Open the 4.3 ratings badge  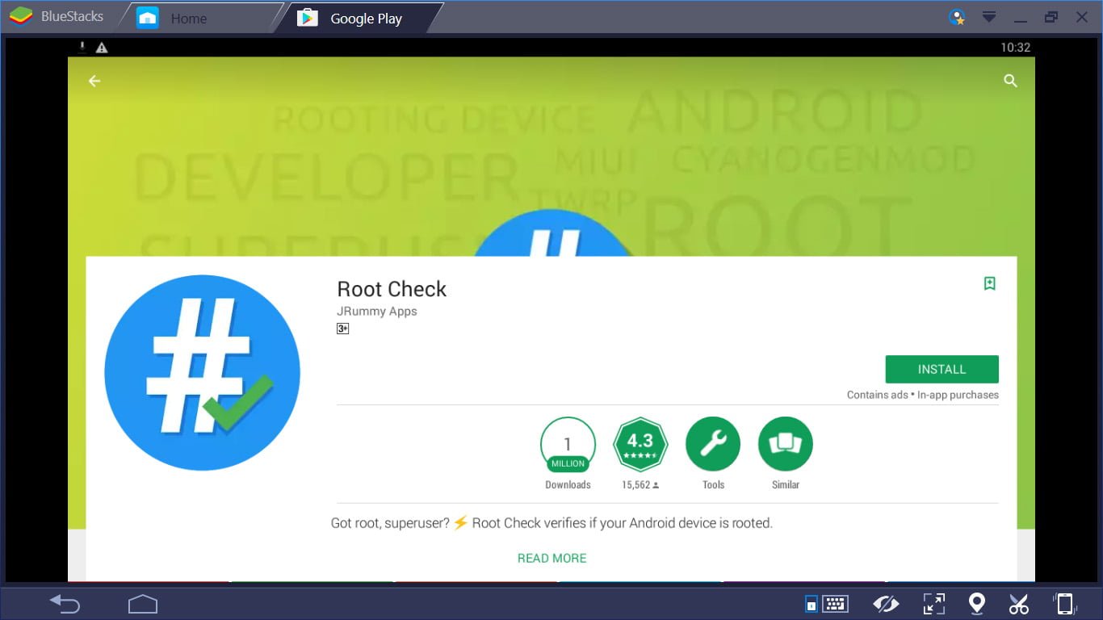[640, 444]
